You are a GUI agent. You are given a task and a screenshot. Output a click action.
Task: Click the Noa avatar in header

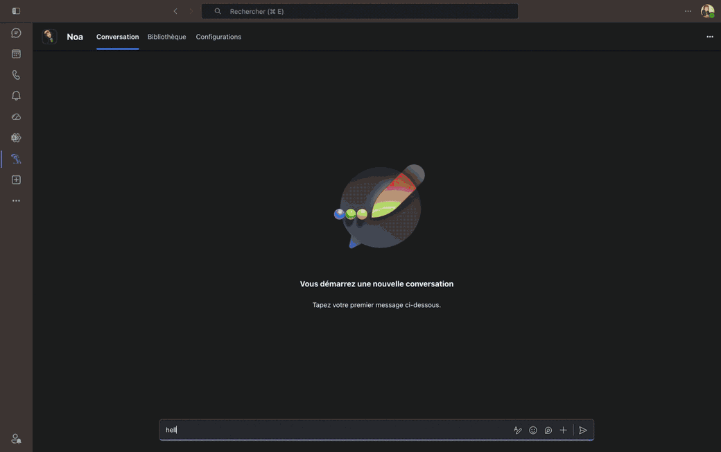coord(49,37)
